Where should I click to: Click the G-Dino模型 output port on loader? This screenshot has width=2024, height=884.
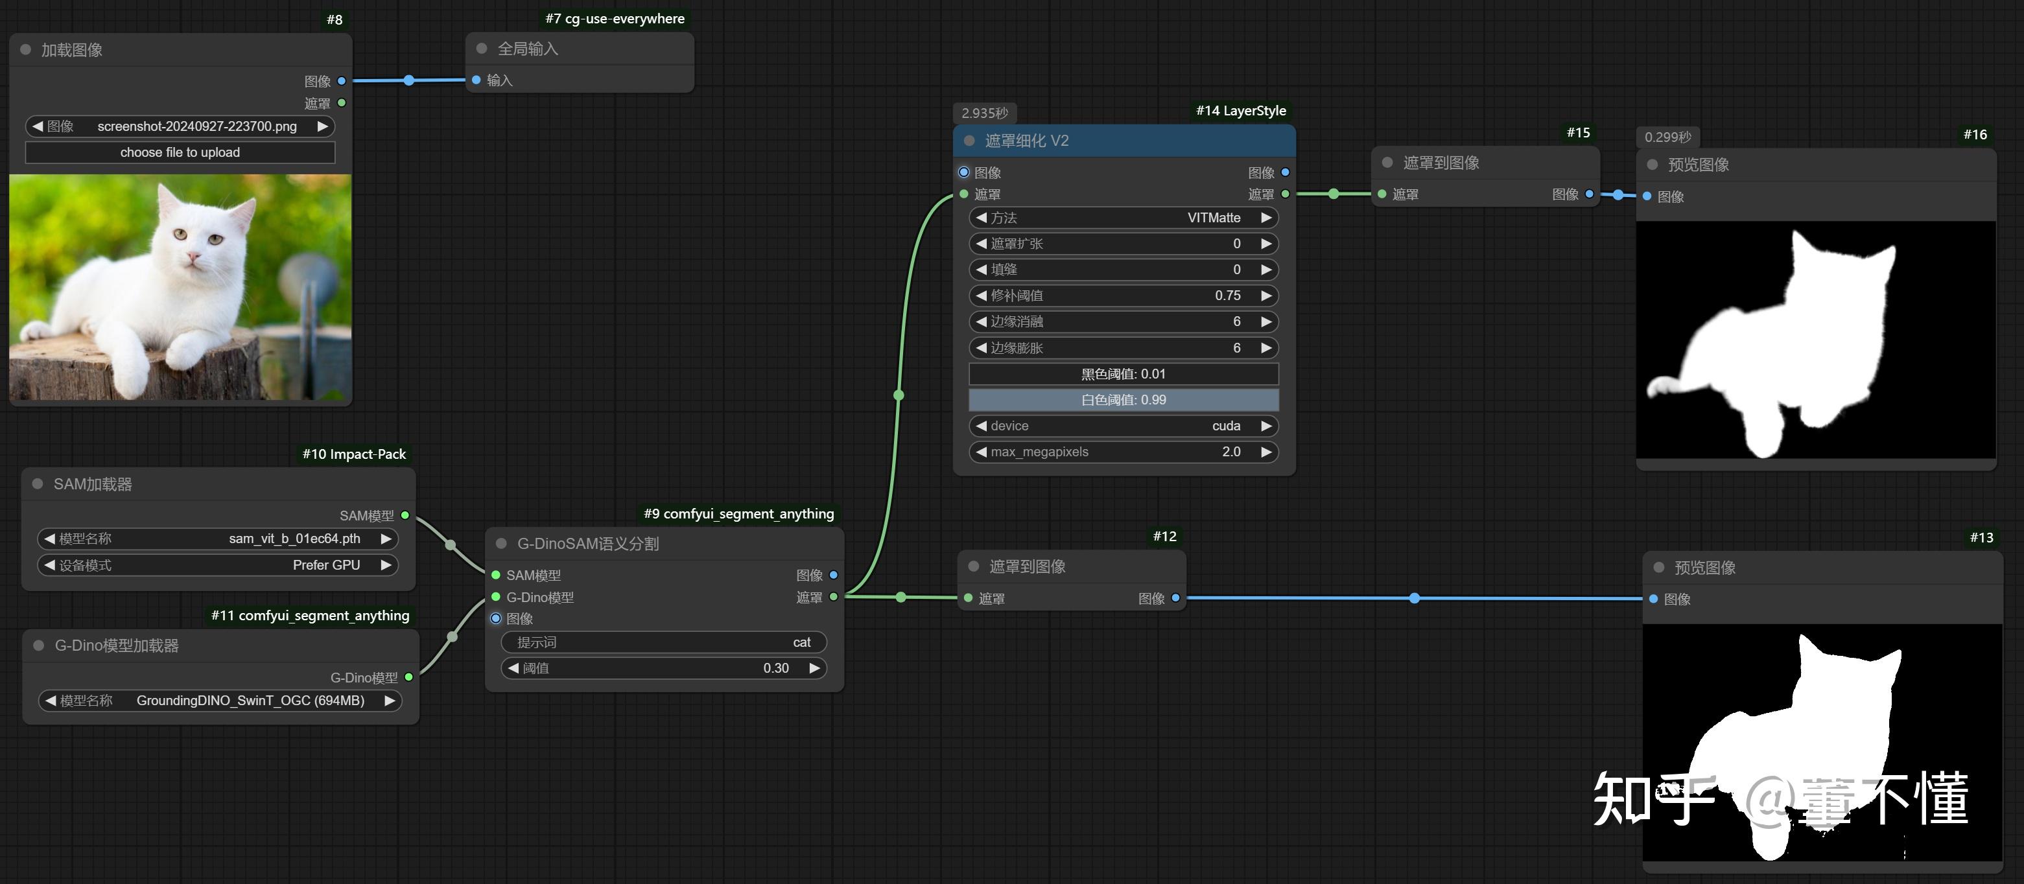click(x=408, y=677)
